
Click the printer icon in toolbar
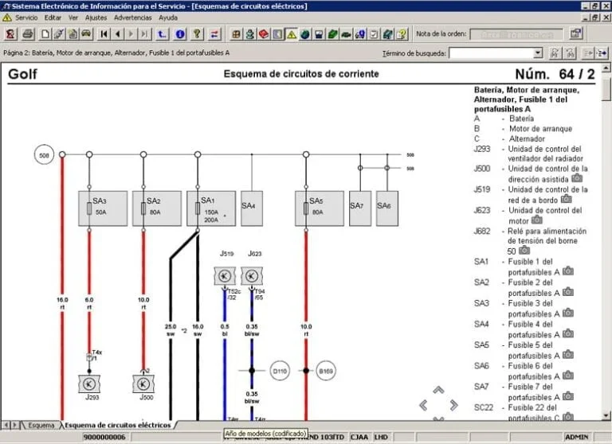click(x=27, y=34)
